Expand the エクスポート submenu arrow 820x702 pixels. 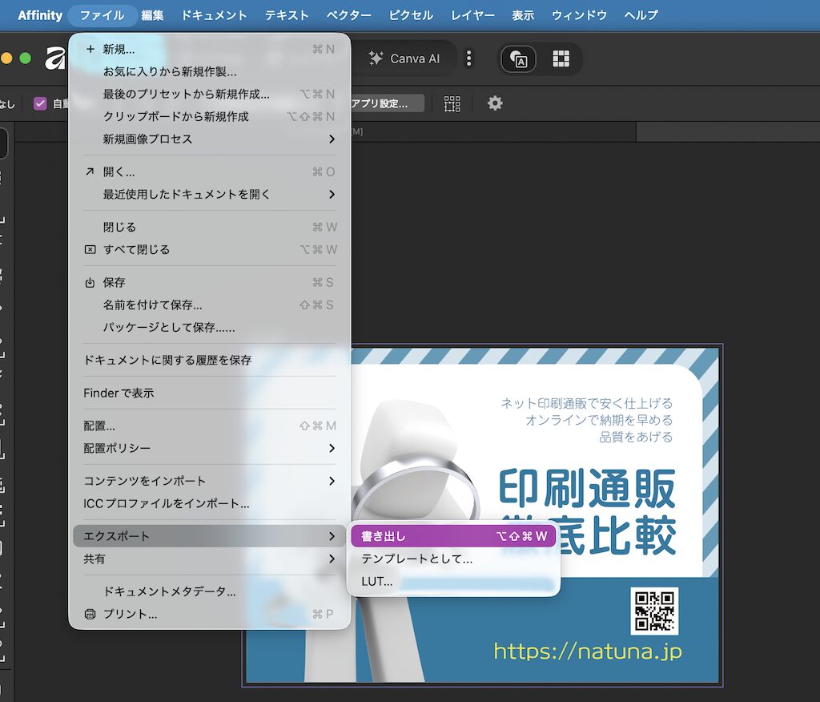point(333,536)
